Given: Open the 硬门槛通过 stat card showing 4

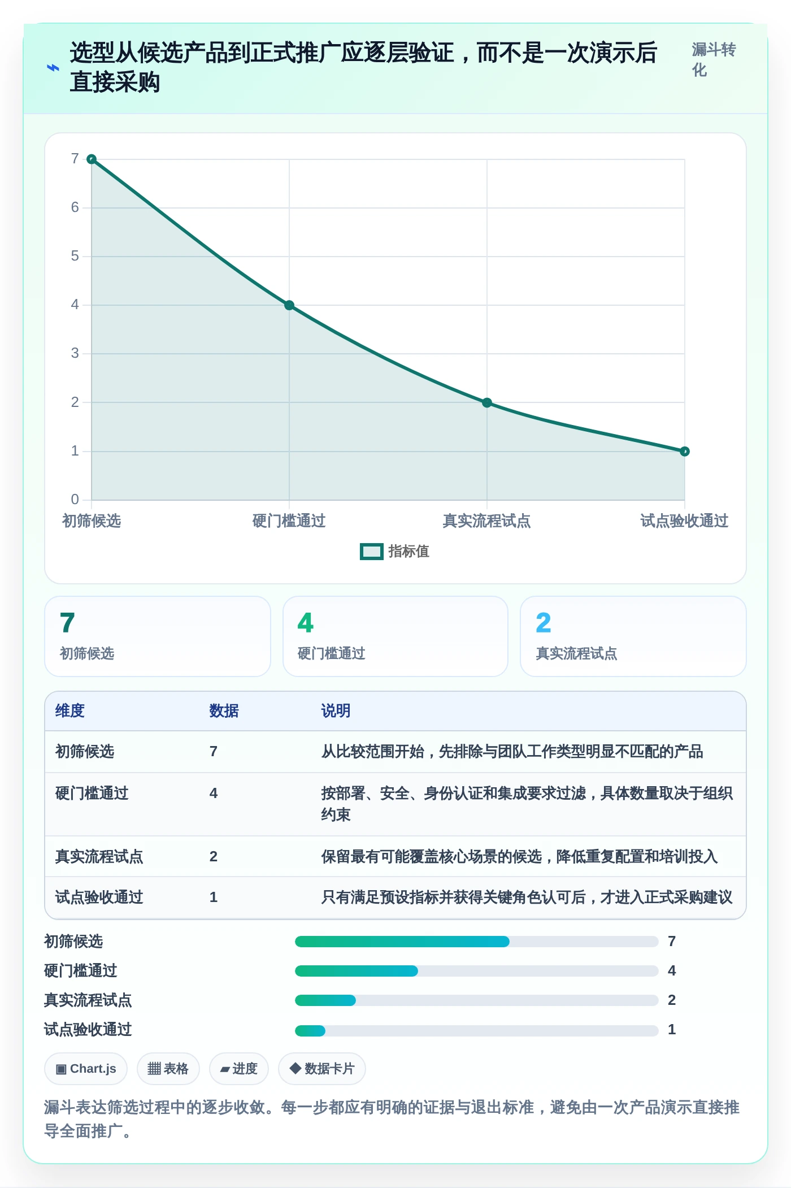Looking at the screenshot, I should click(x=395, y=636).
